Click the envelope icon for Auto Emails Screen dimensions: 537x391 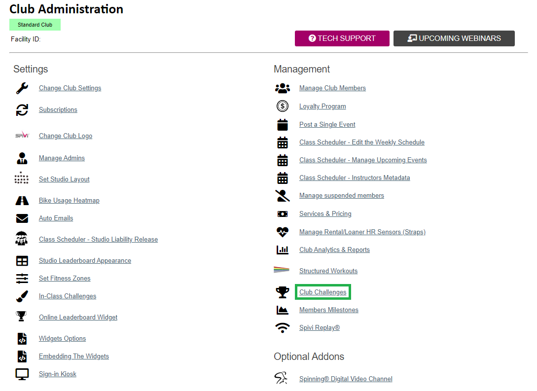click(x=22, y=218)
